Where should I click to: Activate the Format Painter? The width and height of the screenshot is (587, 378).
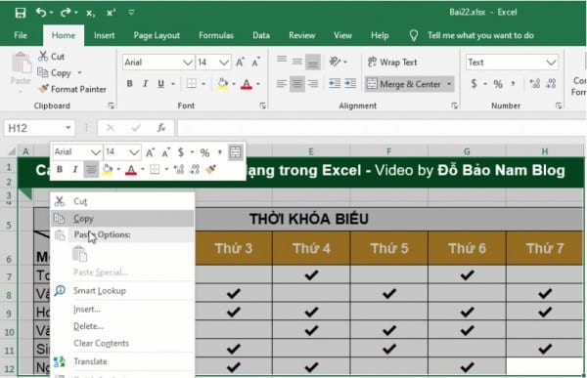coord(72,89)
